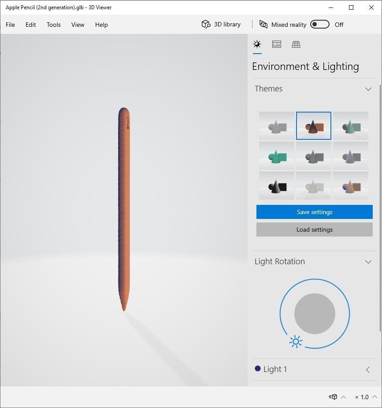382x408 pixels.
Task: Expand the Light 1 section chevron
Action: pos(368,369)
